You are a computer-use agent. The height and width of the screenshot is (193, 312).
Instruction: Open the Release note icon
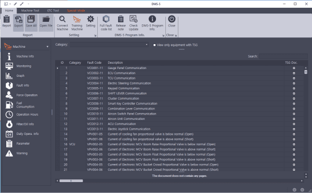click(121, 23)
